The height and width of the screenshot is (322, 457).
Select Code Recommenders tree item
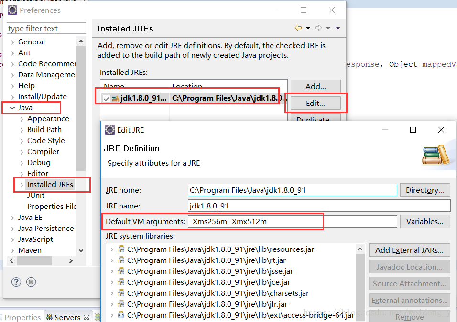pyautogui.click(x=47, y=64)
